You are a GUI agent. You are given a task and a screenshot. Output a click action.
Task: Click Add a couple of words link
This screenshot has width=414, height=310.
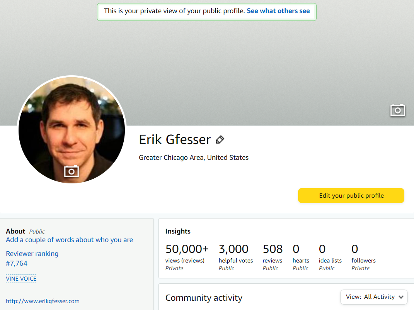[x=69, y=240]
